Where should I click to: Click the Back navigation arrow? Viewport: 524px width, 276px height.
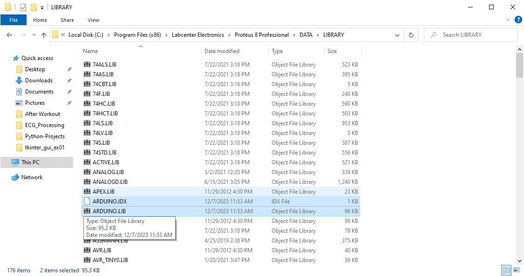click(10, 35)
